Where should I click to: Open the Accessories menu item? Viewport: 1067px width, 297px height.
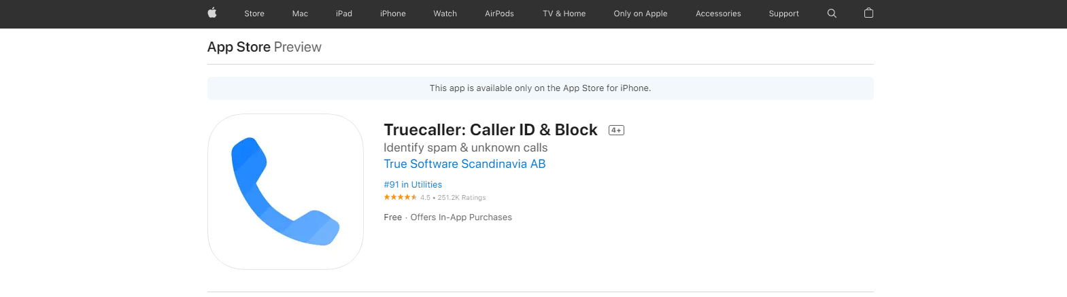pos(718,14)
